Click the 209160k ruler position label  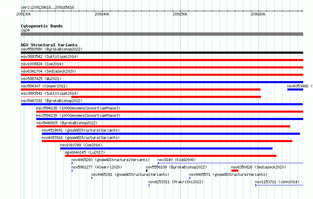click(258, 14)
